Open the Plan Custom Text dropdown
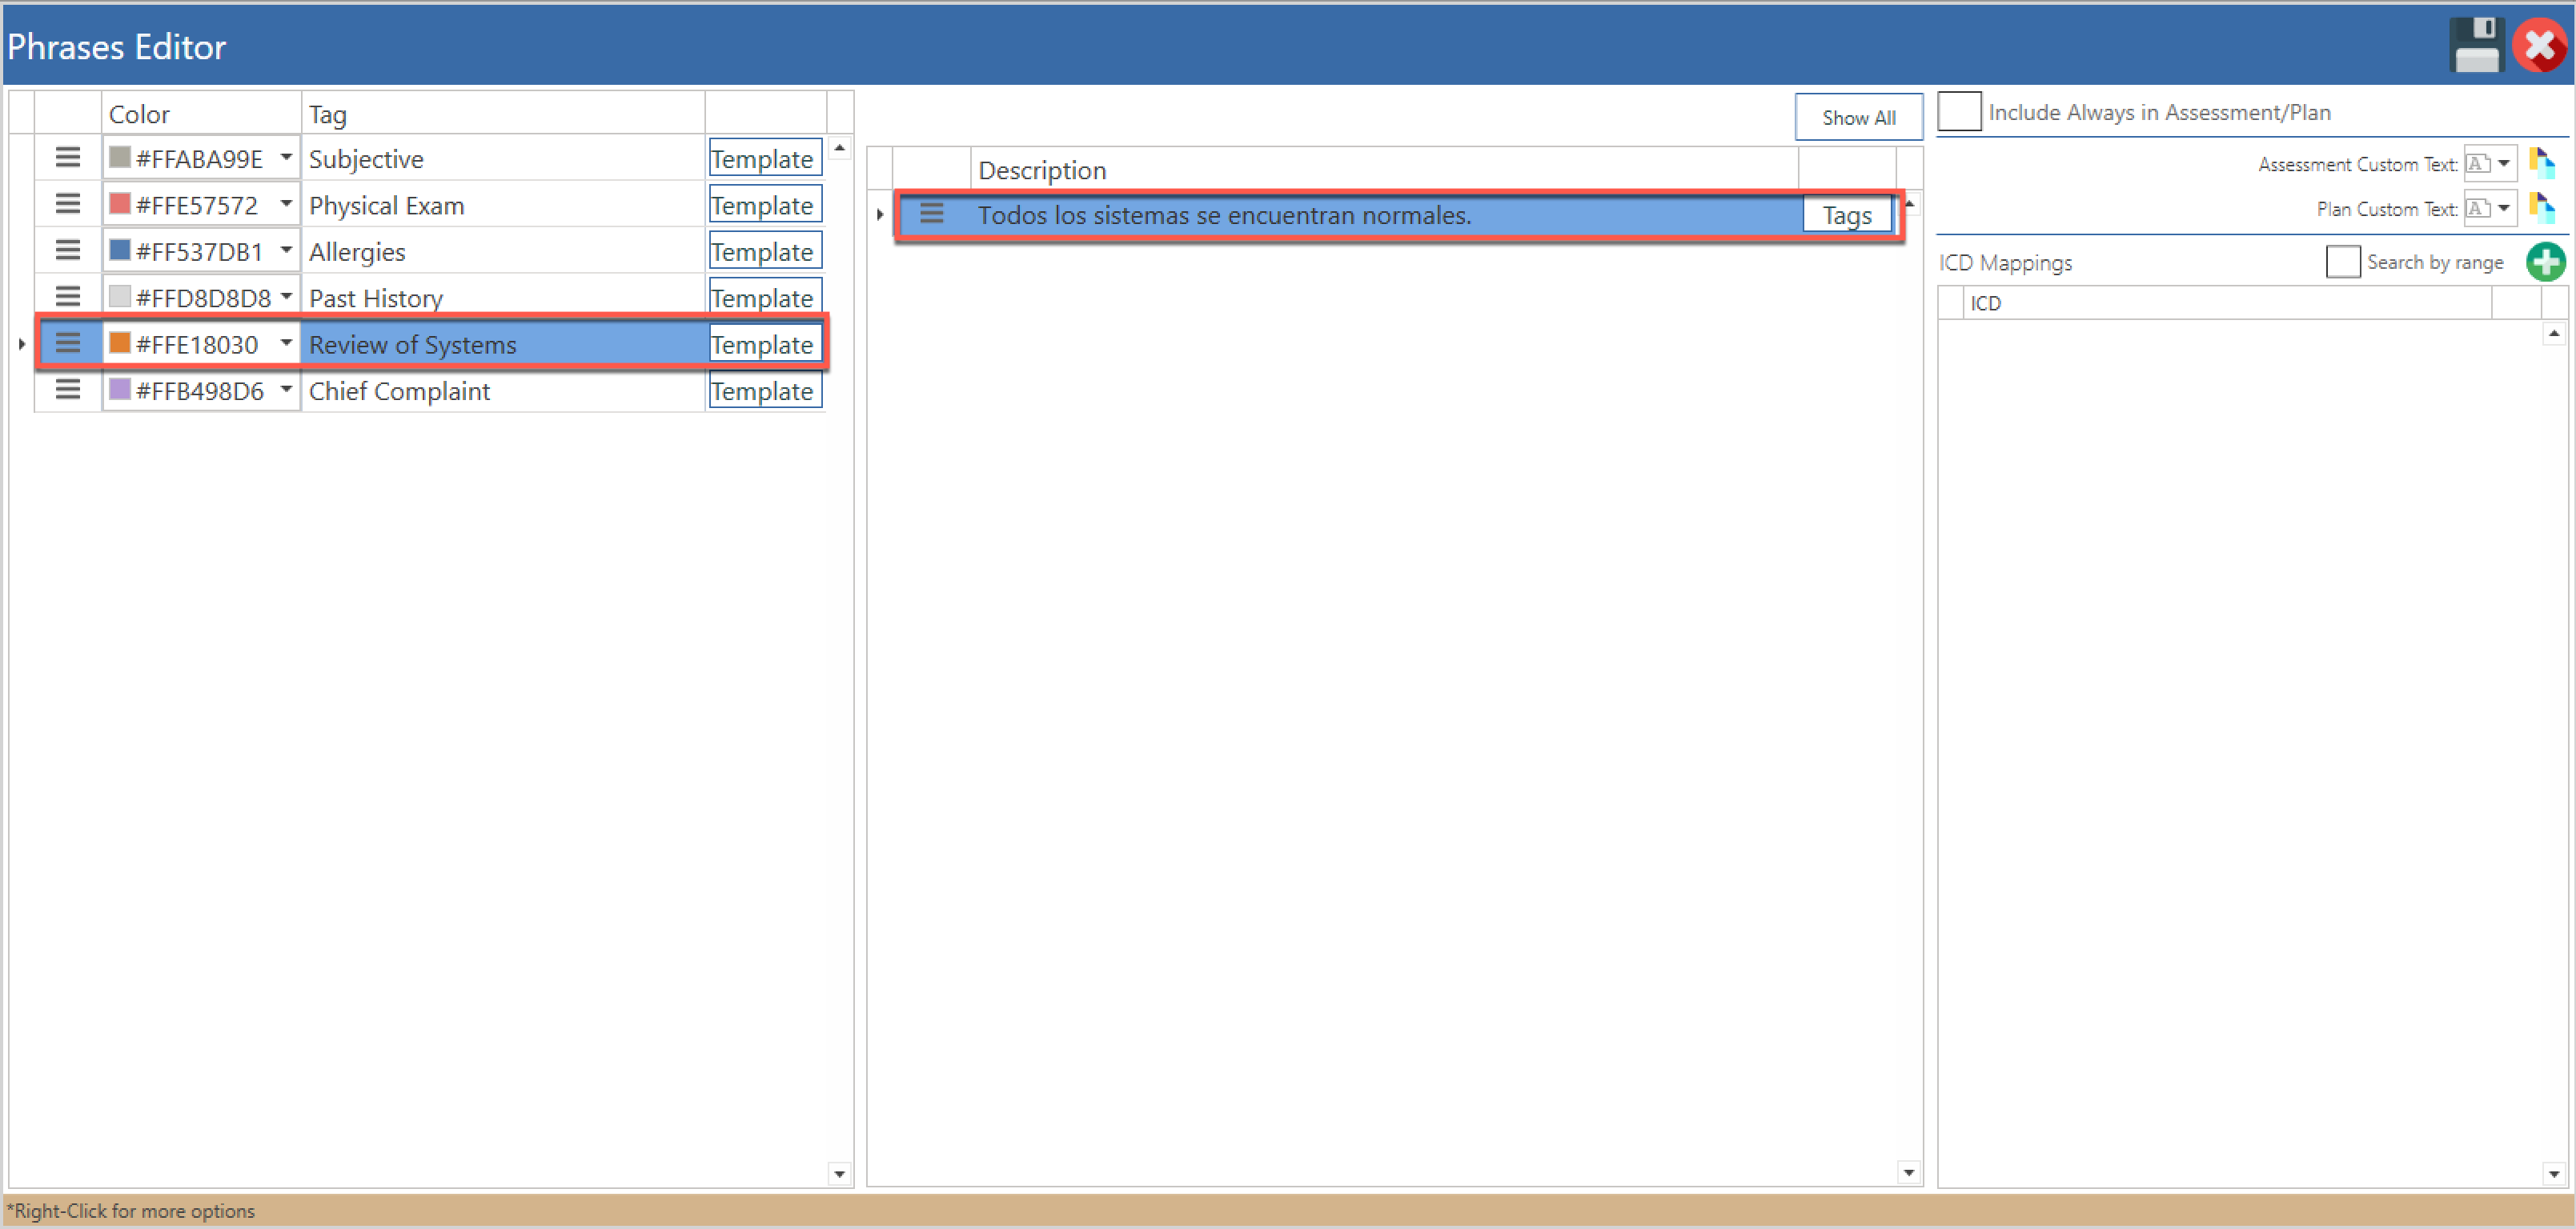The image size is (2576, 1229). pos(2503,209)
